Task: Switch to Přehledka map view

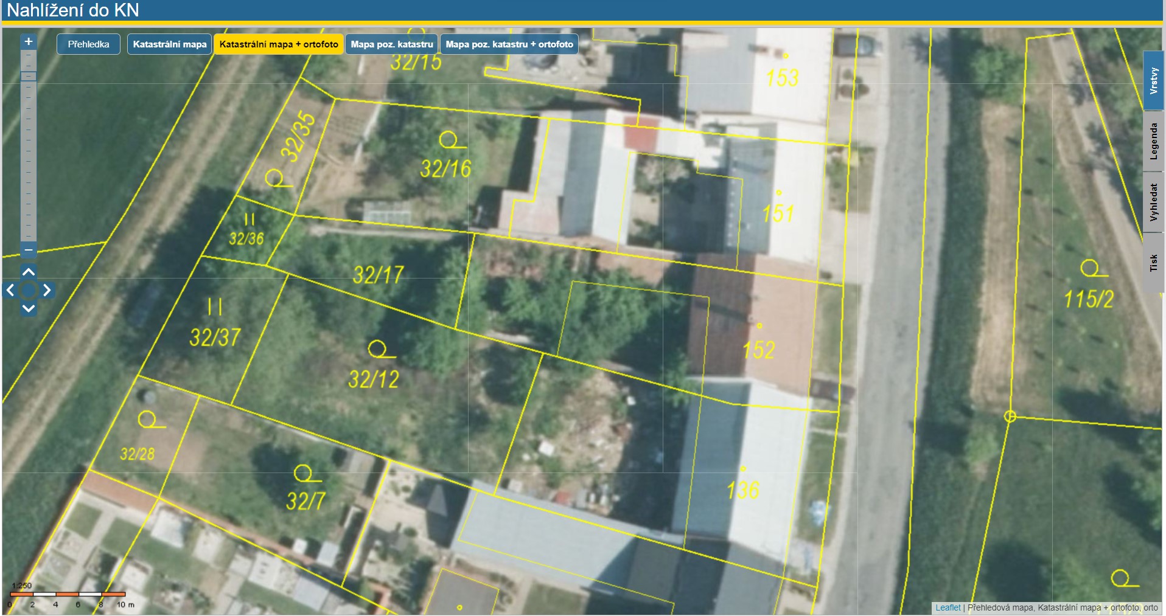Action: [x=88, y=44]
